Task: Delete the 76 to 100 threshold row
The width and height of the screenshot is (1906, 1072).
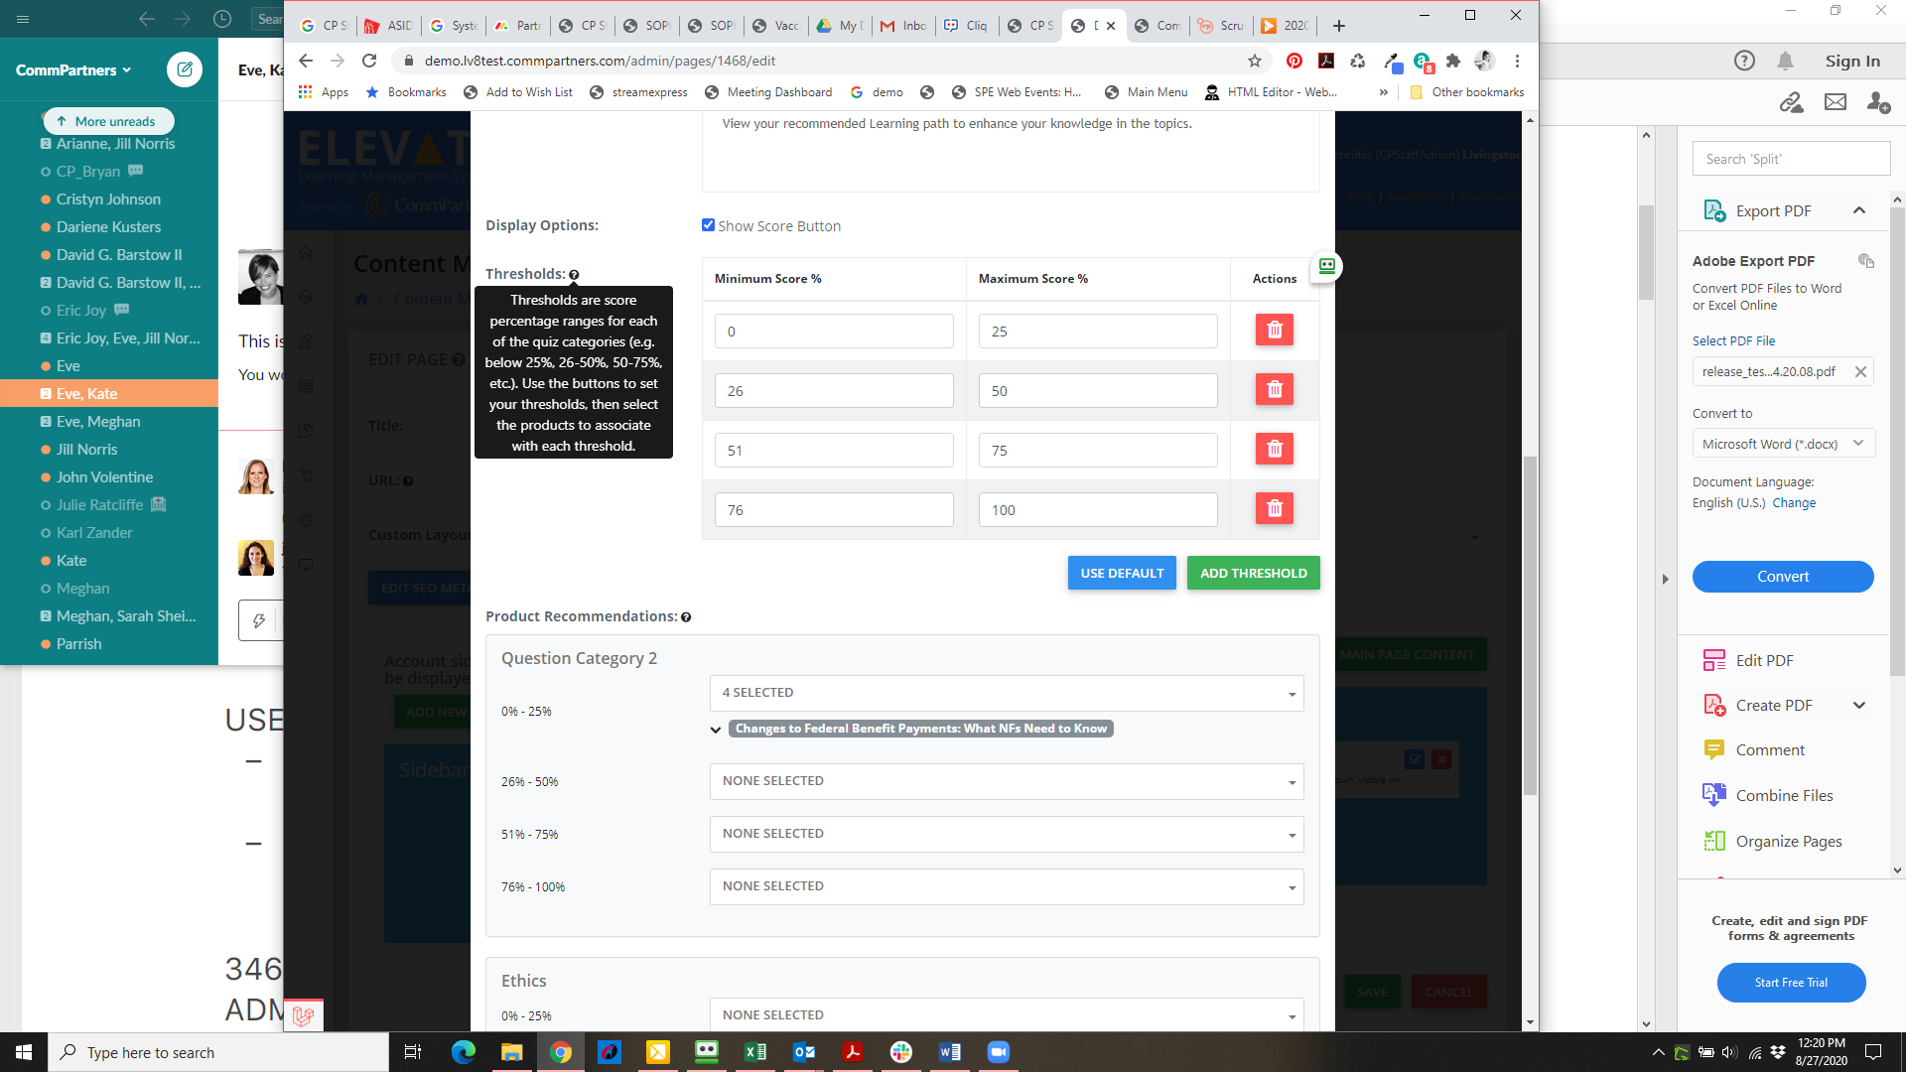Action: pyautogui.click(x=1274, y=508)
